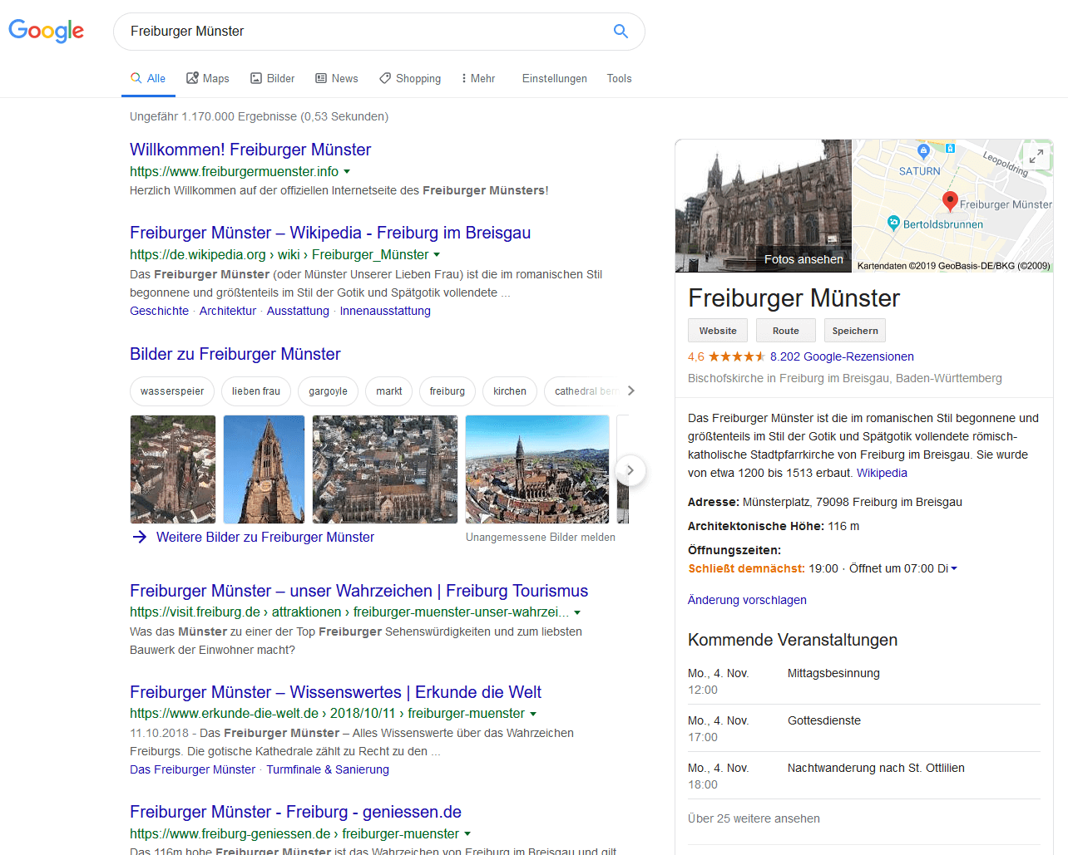Switch to the Maps tab
This screenshot has width=1068, height=855.
pos(208,78)
